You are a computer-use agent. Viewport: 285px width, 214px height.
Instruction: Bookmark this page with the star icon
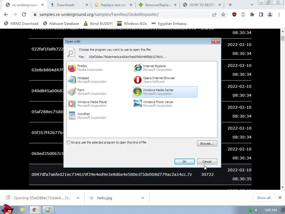coord(223,14)
